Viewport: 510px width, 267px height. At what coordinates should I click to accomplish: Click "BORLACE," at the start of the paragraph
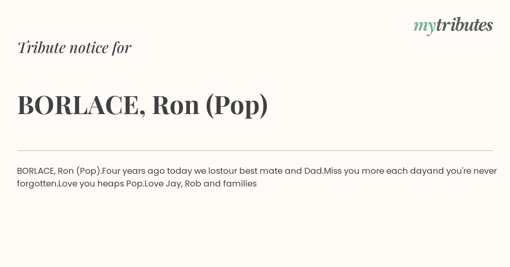click(36, 171)
